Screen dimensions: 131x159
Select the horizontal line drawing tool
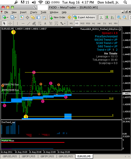point(23,23)
